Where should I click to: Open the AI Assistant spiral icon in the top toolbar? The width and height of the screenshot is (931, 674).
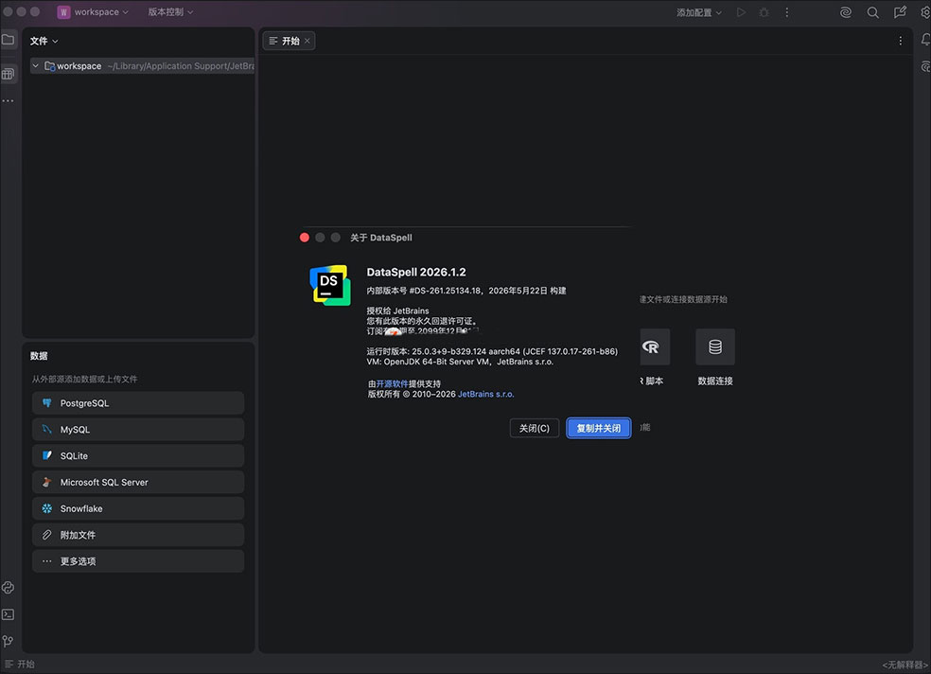pos(846,12)
